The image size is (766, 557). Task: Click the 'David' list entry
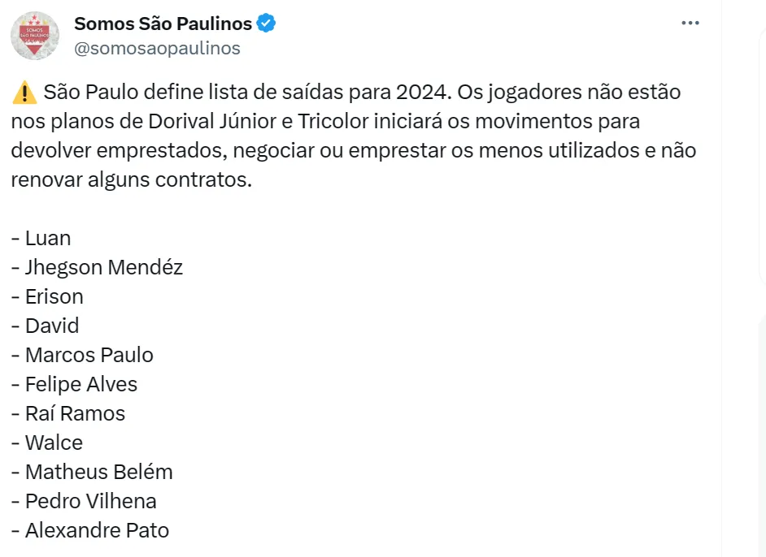click(x=52, y=326)
